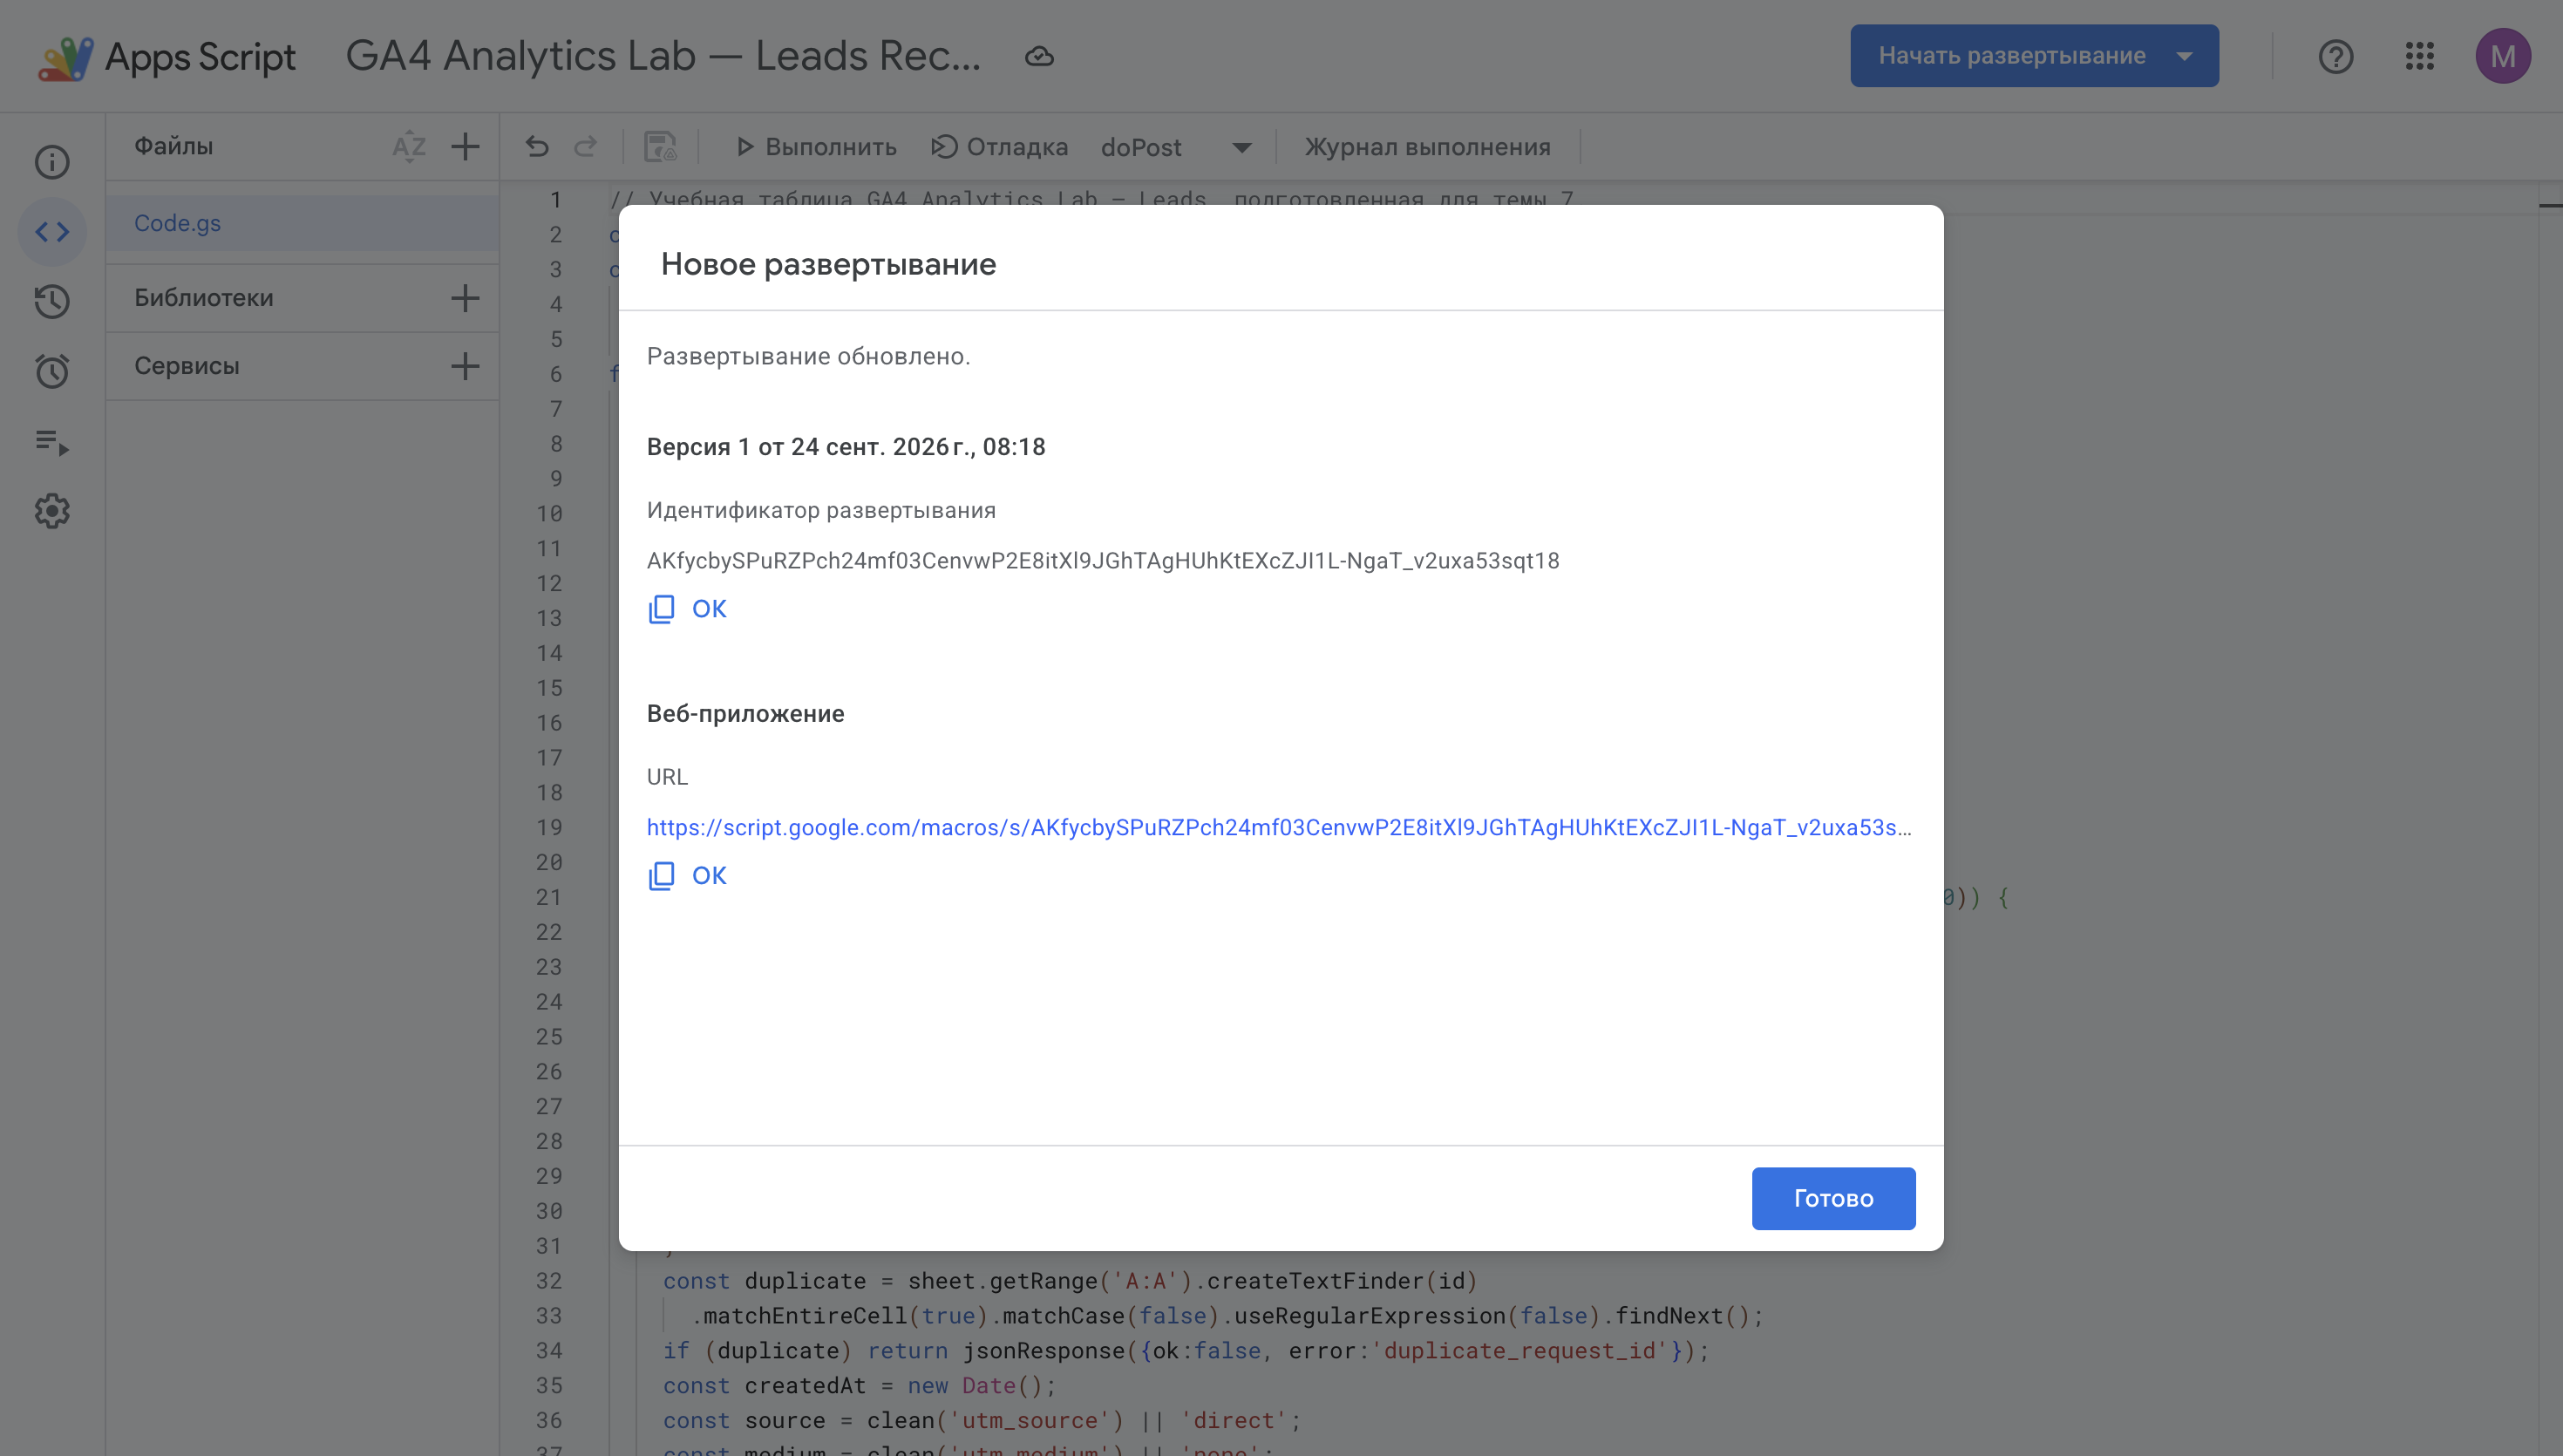Screen dimensions: 2563x1456
Task: Open Журнал выполнения log
Action: click(1427, 147)
